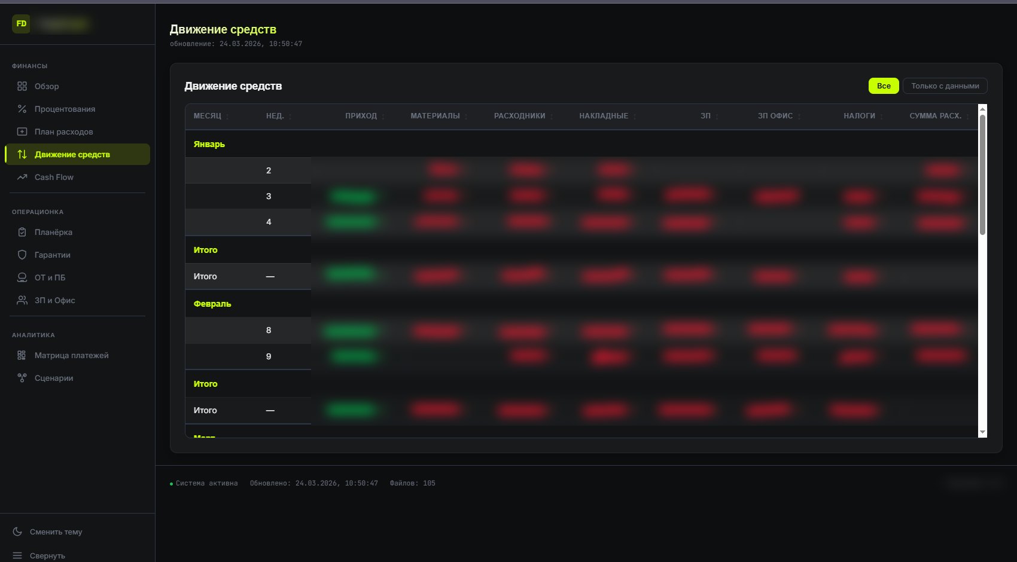This screenshot has width=1017, height=562.
Task: Open План расходов section
Action: (x=77, y=132)
